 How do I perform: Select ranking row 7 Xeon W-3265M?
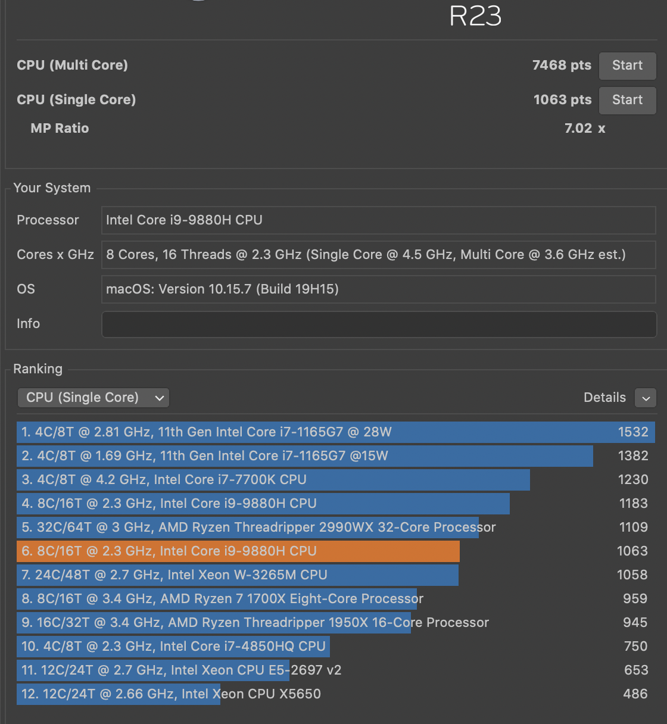click(x=336, y=575)
